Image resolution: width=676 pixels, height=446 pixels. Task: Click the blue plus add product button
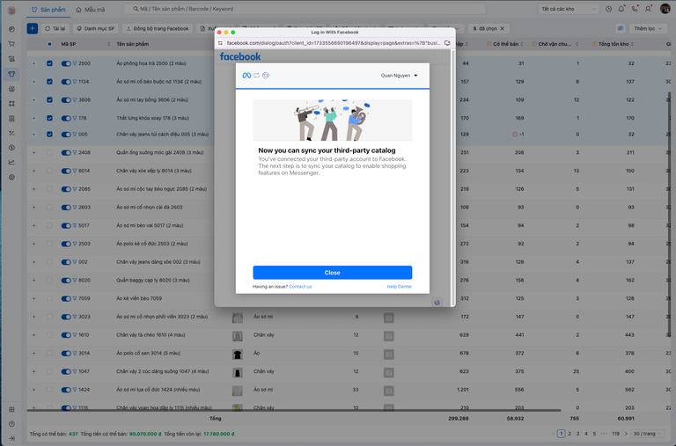click(33, 28)
